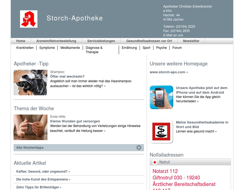Open the Newsletter menu item
The height and width of the screenshot is (190, 244).
(x=191, y=41)
